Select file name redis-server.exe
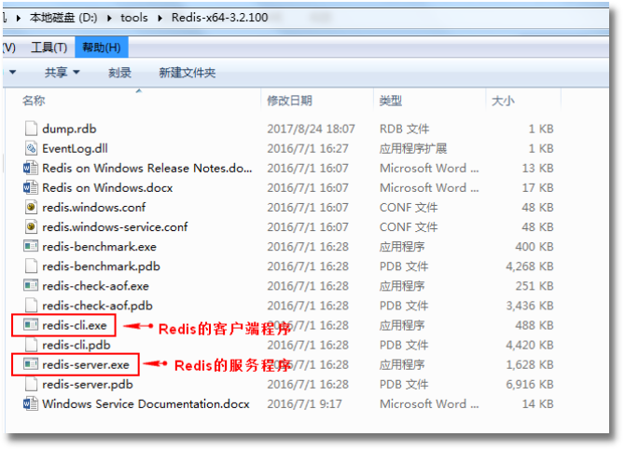Viewport: 625px width, 450px height. [x=86, y=365]
